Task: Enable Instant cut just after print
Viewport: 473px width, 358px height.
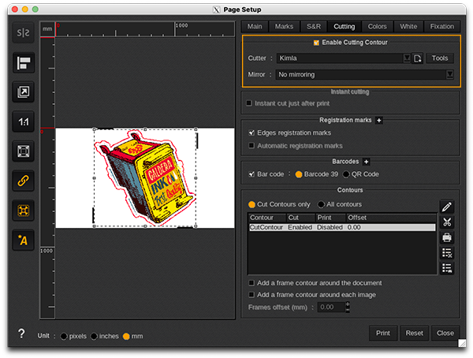Action: [250, 103]
